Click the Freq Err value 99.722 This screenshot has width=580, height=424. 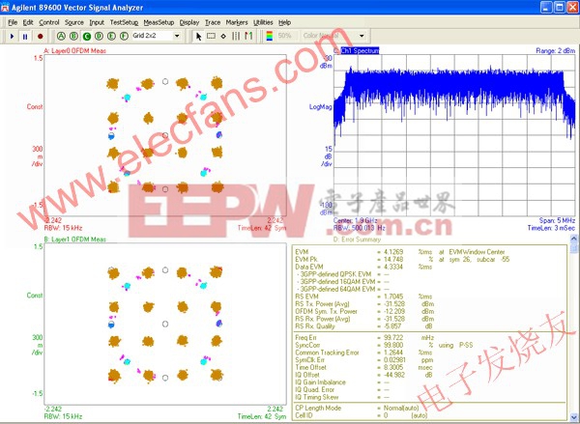click(393, 338)
